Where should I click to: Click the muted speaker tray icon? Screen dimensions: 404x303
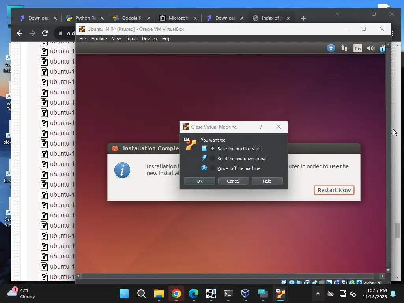pos(353,294)
